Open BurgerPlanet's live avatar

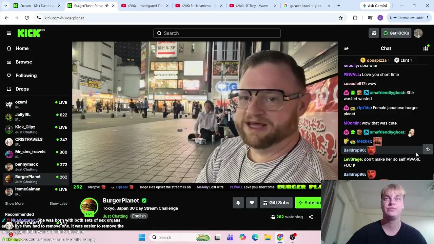click(89, 207)
